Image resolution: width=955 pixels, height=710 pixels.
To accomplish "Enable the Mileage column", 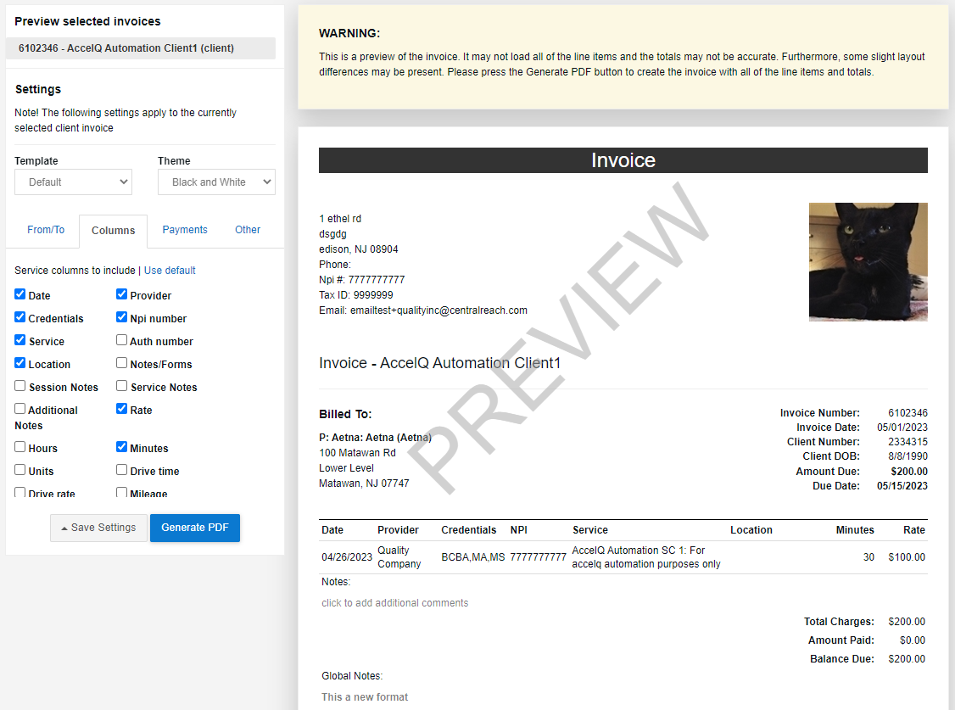I will (120, 493).
